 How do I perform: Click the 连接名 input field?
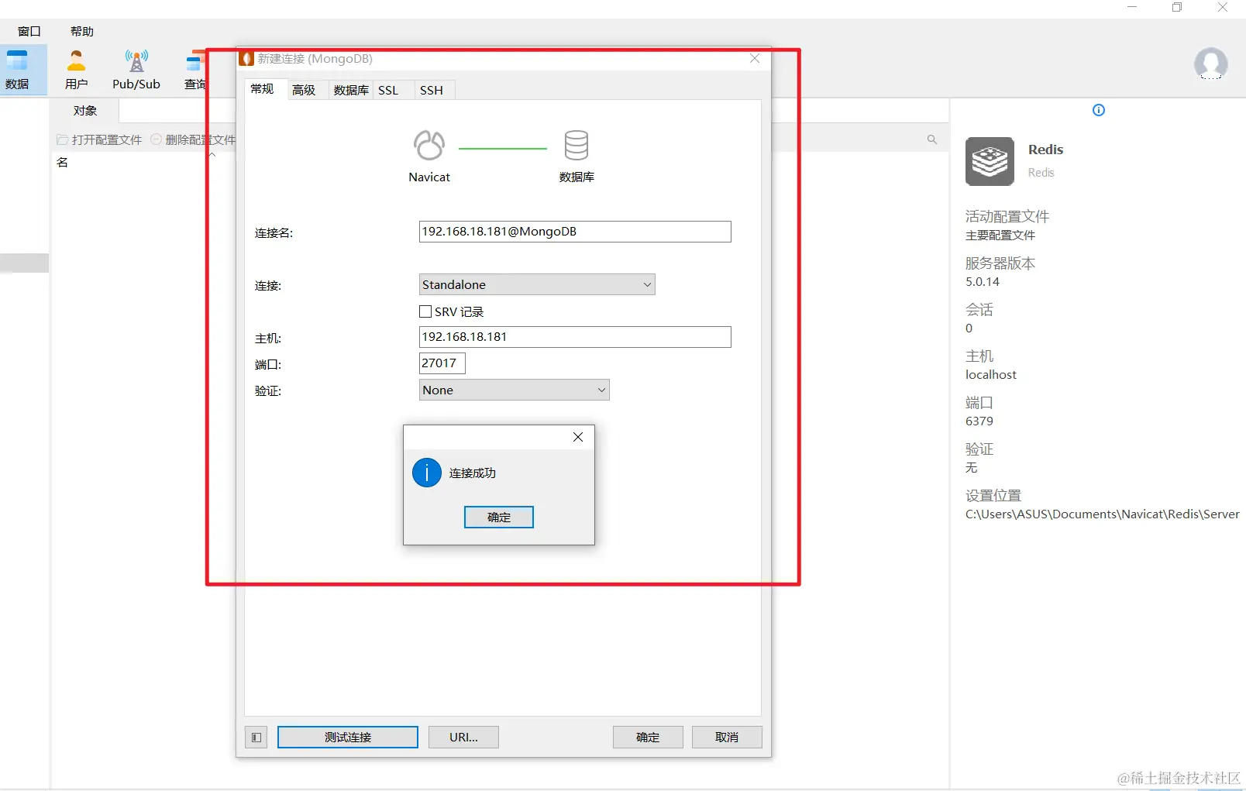pyautogui.click(x=575, y=232)
